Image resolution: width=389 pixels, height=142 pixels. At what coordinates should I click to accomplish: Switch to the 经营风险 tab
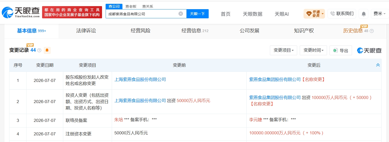[141, 31]
